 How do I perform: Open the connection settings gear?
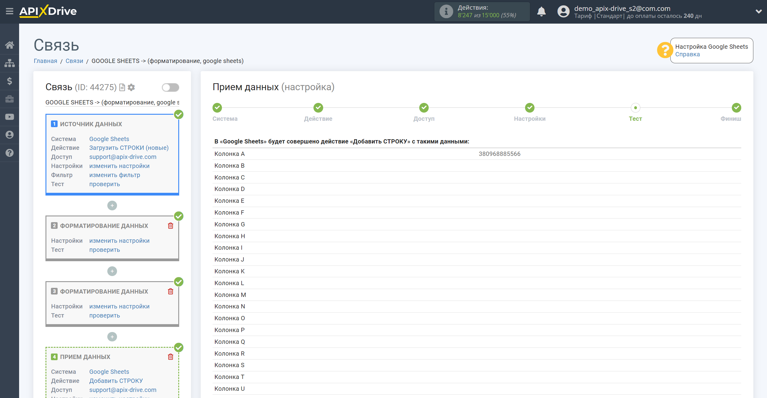pos(131,87)
